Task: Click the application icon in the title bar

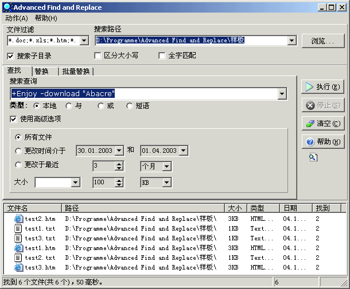Action: coord(7,7)
